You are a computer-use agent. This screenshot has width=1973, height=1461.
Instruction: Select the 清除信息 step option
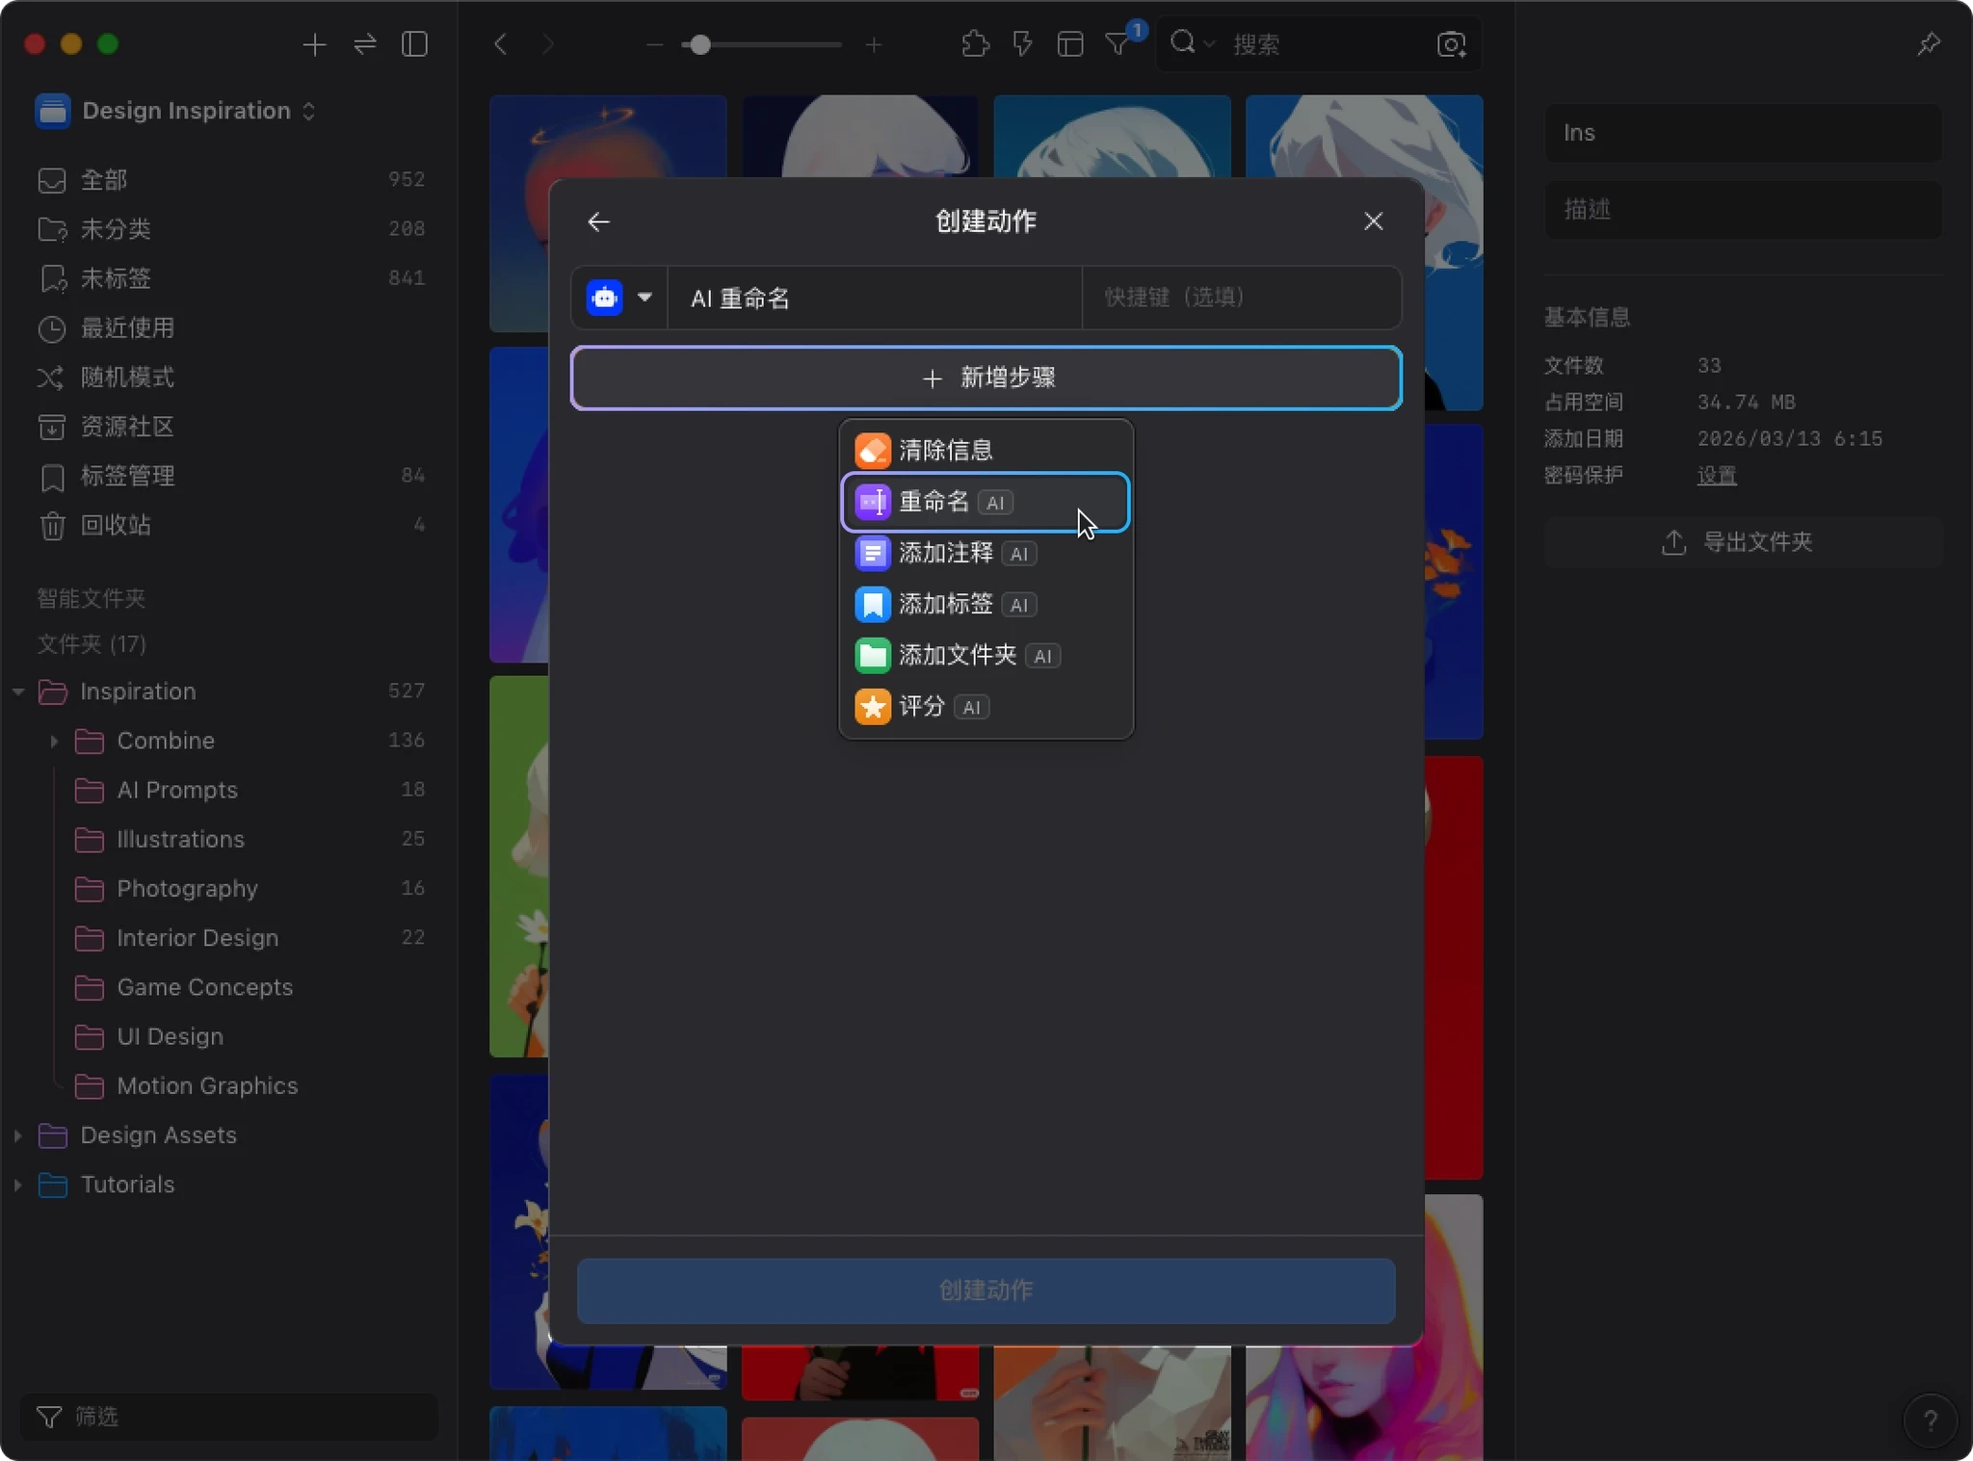tap(944, 450)
